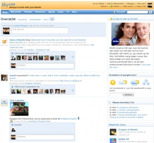Click Word Goldmember link
154x143 pixels.
coord(115,4)
